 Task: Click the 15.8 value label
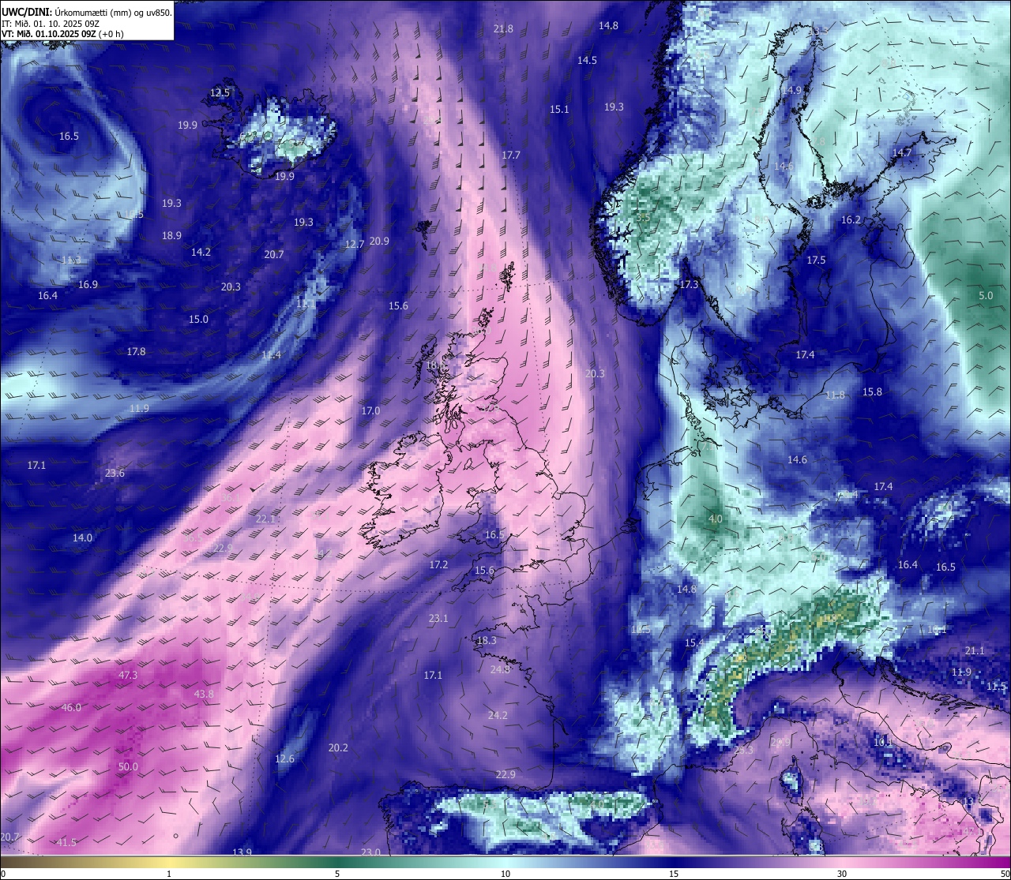pyautogui.click(x=872, y=392)
